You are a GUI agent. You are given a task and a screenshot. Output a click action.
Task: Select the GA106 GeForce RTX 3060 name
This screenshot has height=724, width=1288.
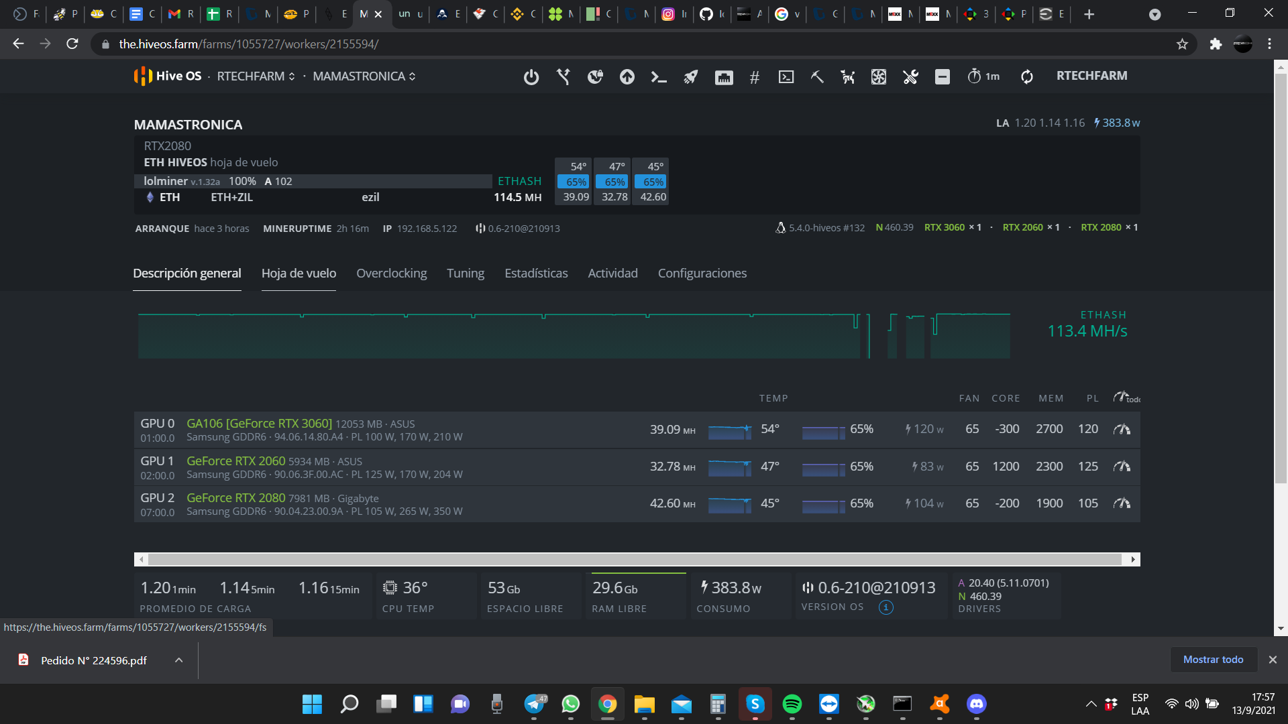[x=259, y=423]
